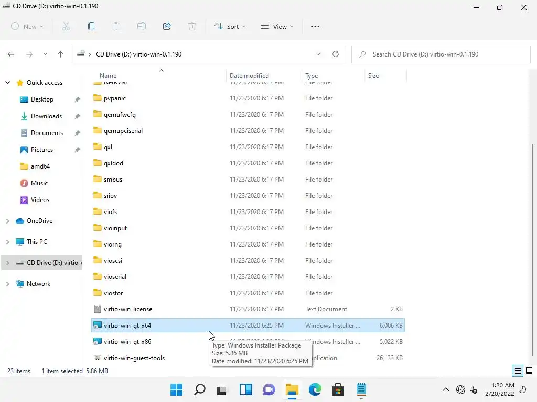
Task: Open the View dropdown menu
Action: (x=277, y=26)
